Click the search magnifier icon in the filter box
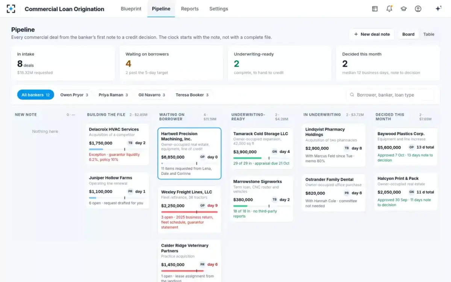The height and width of the screenshot is (282, 451). 352,95
